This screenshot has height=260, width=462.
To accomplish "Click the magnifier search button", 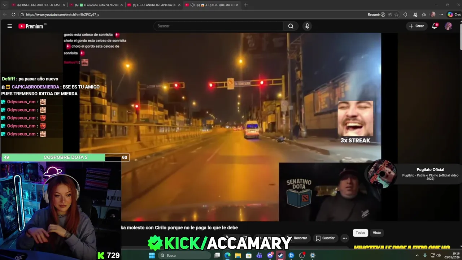I will click(x=291, y=26).
